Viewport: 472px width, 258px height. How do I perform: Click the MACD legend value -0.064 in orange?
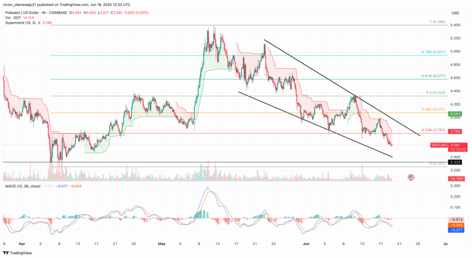(x=75, y=186)
